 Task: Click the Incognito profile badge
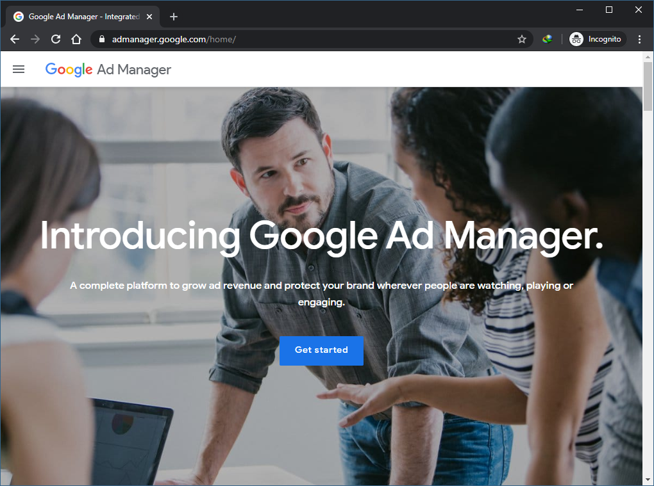click(597, 39)
